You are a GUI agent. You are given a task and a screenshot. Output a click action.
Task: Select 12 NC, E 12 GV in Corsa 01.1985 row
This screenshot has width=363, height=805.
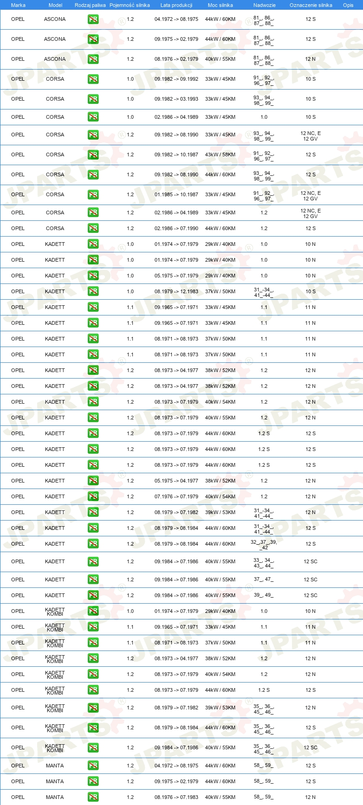tap(311, 196)
